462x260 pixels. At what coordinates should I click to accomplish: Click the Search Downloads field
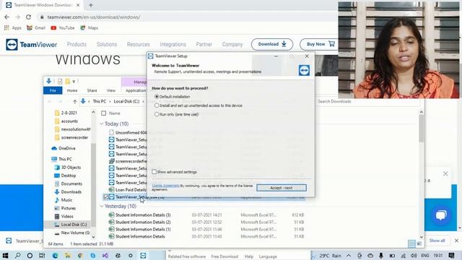pos(368,101)
